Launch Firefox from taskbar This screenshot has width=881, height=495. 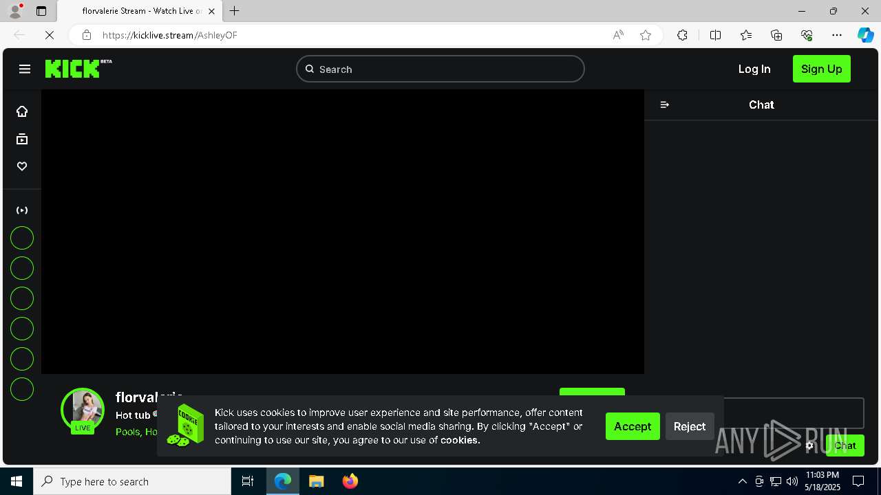pyautogui.click(x=350, y=481)
